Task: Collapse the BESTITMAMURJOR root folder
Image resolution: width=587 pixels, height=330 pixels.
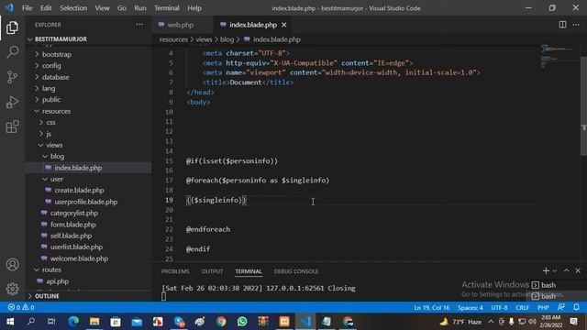Action: pyautogui.click(x=61, y=38)
